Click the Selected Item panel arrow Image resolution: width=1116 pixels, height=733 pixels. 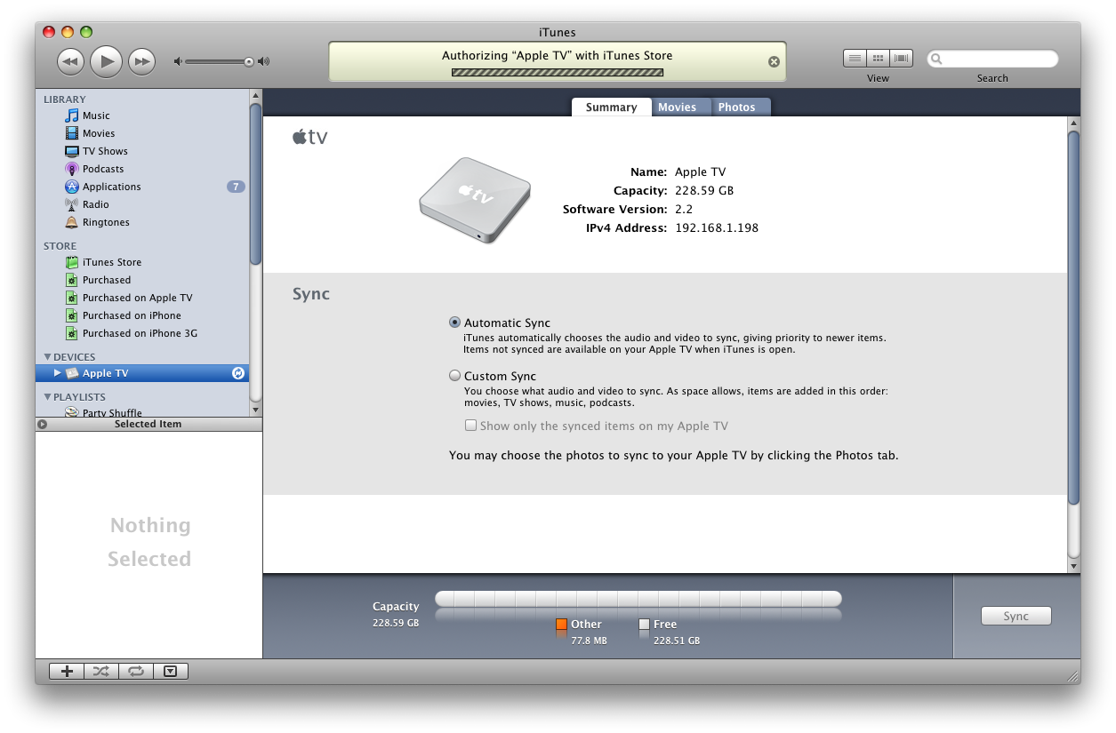coord(42,425)
